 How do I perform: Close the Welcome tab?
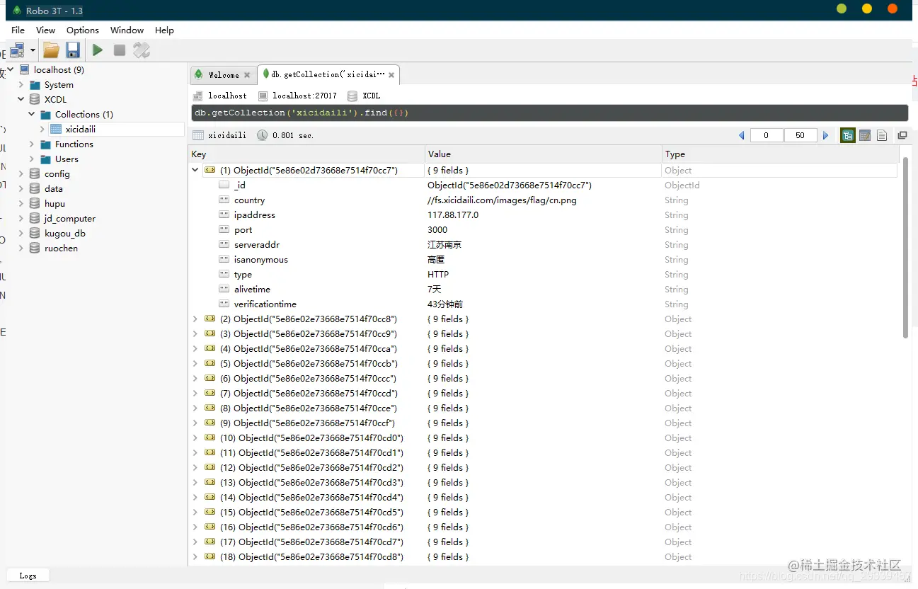pos(247,75)
